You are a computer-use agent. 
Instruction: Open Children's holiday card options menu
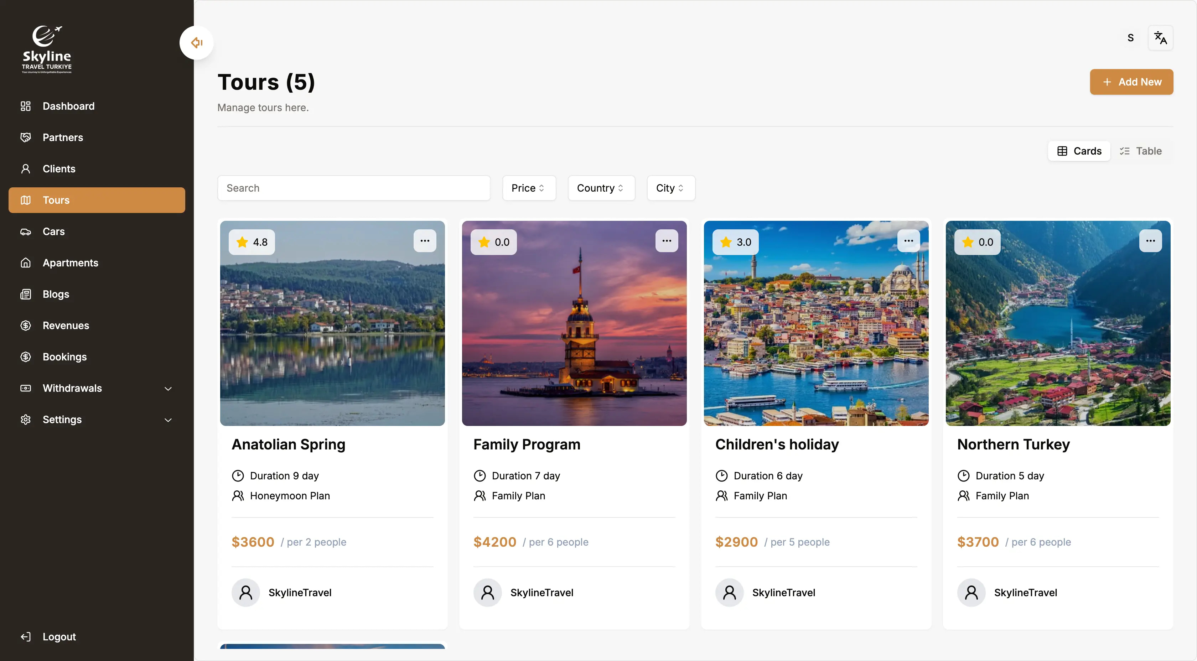click(908, 241)
